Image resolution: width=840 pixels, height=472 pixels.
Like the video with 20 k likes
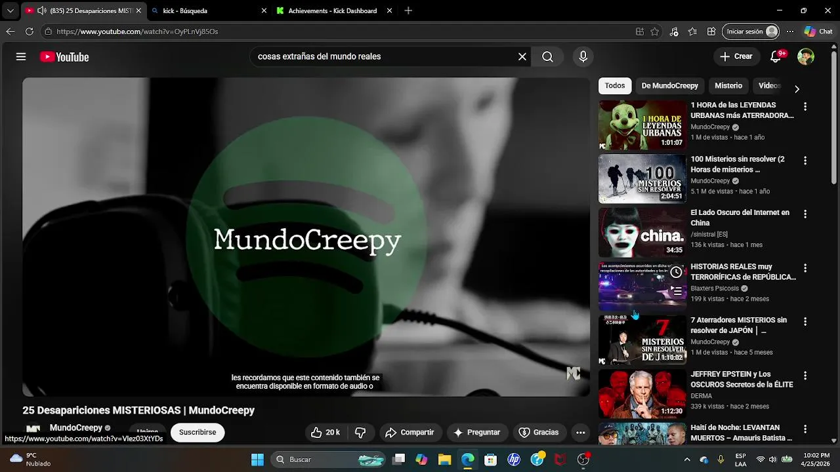click(x=325, y=432)
